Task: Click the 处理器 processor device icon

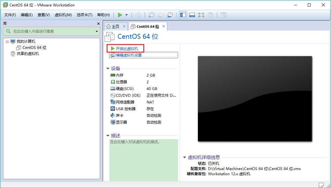Action: pyautogui.click(x=113, y=82)
